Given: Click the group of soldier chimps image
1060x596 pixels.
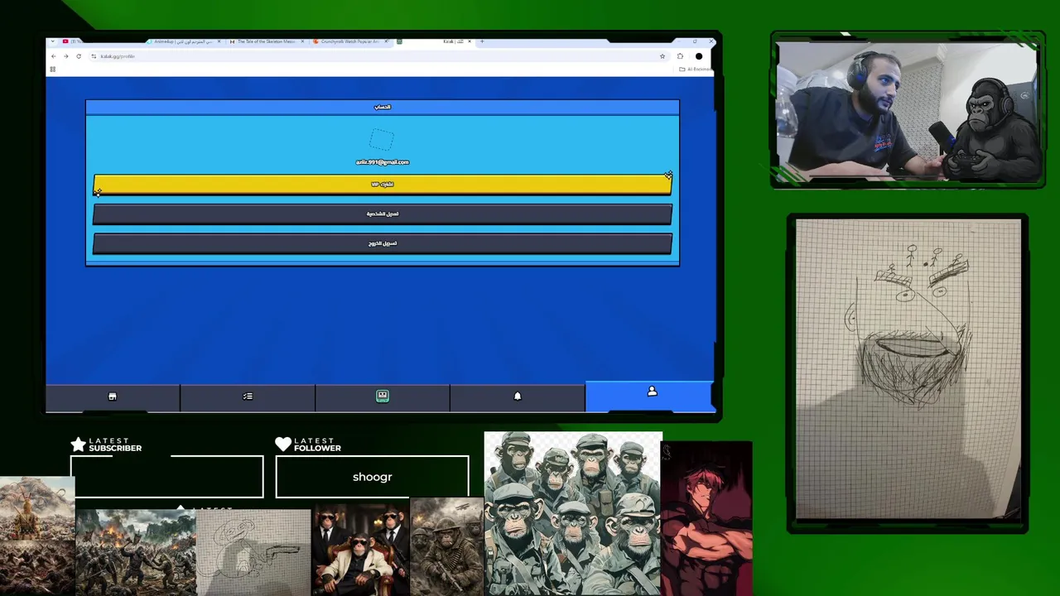Looking at the screenshot, I should pos(573,513).
